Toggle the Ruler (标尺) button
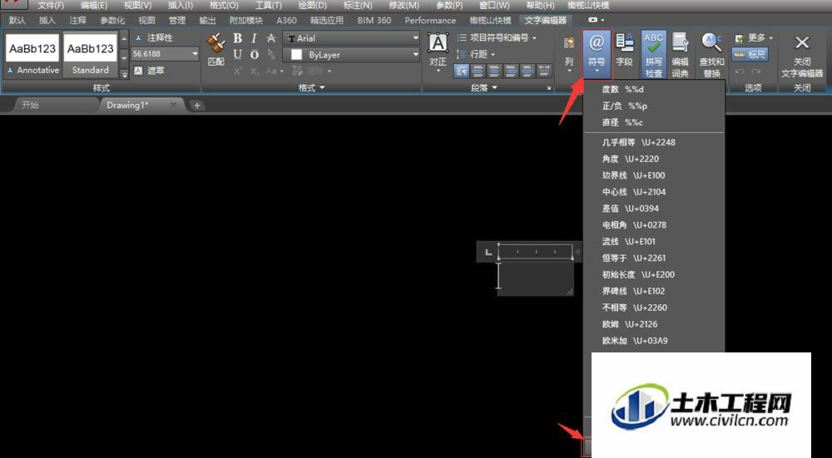 point(750,54)
